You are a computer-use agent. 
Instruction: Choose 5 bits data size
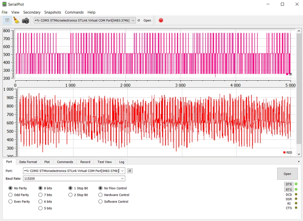[x=45, y=208]
